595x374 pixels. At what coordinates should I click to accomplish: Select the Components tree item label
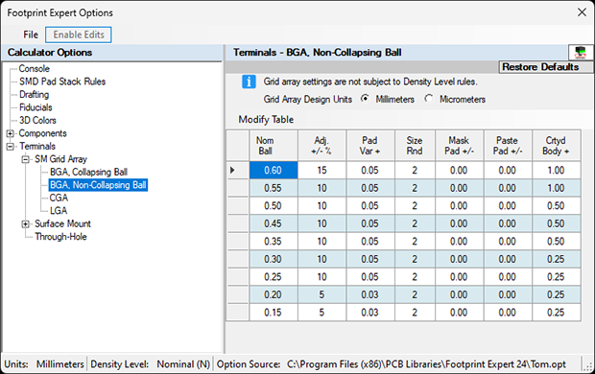coord(42,133)
